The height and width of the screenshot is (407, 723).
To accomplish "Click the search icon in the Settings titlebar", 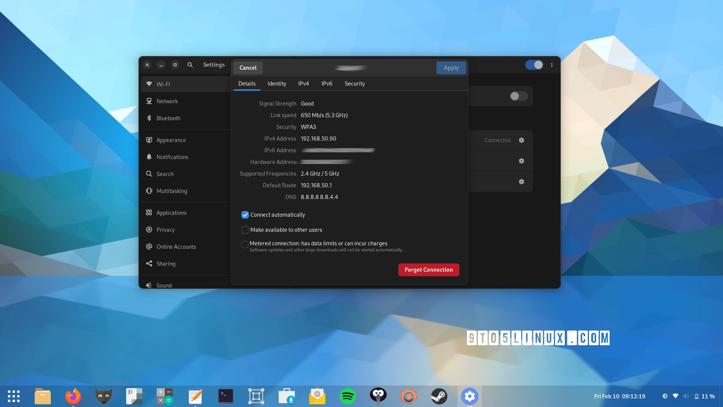I will click(x=190, y=65).
